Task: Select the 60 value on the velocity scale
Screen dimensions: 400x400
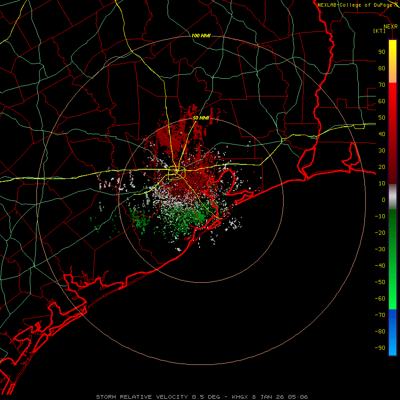Action: click(382, 101)
